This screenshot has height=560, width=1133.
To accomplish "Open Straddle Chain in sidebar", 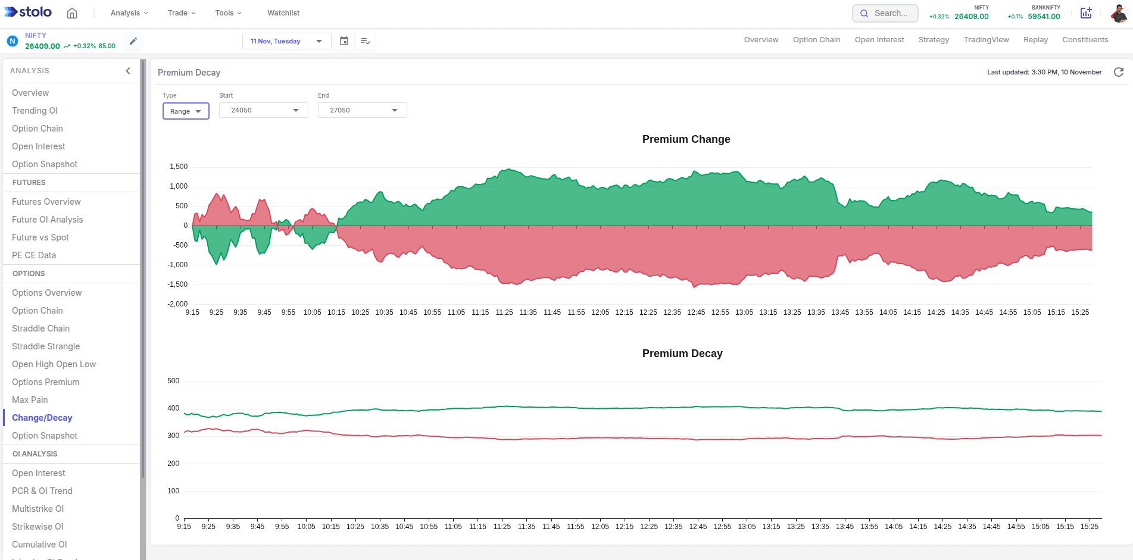I will pos(40,329).
